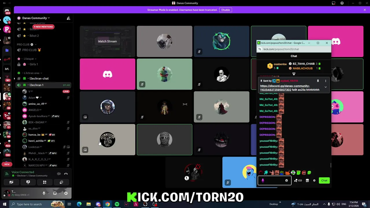
Task: Open the soundboard panel
Action: [61, 182]
